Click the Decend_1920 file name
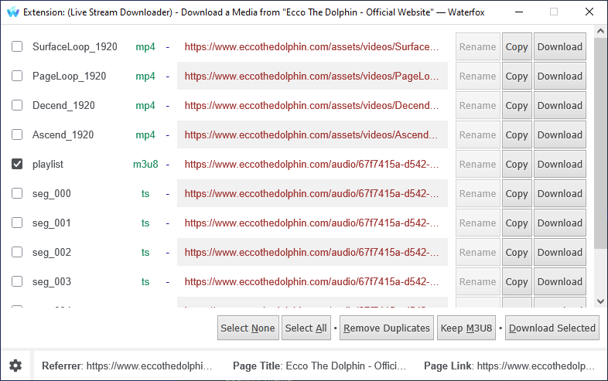The image size is (608, 381). (63, 105)
